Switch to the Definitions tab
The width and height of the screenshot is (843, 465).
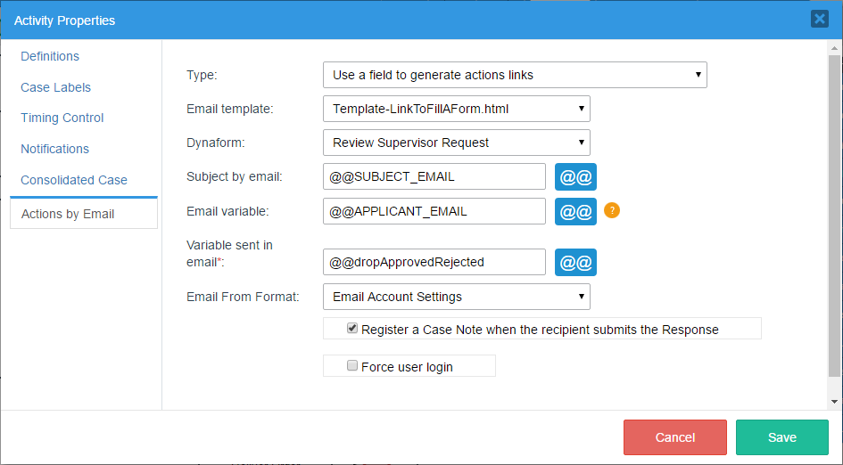coord(50,56)
